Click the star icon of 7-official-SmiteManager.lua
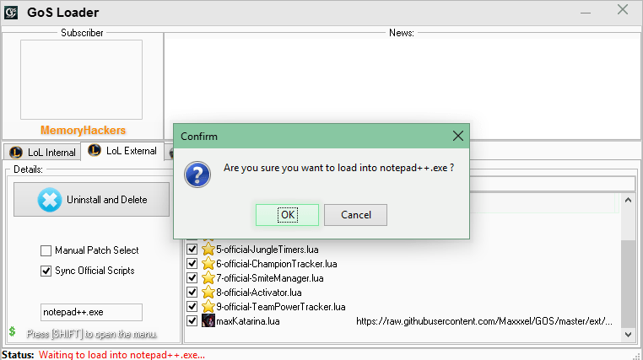643x360 pixels. [x=208, y=277]
